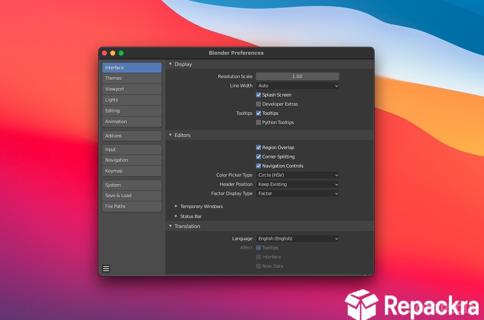Open the Header Position dropdown
This screenshot has width=484, height=320.
coord(298,184)
